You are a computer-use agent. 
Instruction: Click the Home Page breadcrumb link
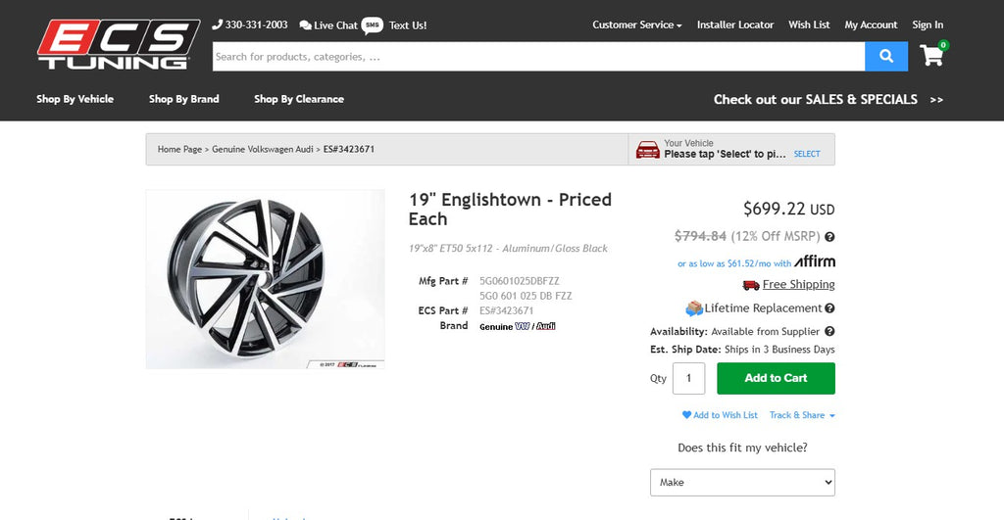(x=179, y=149)
